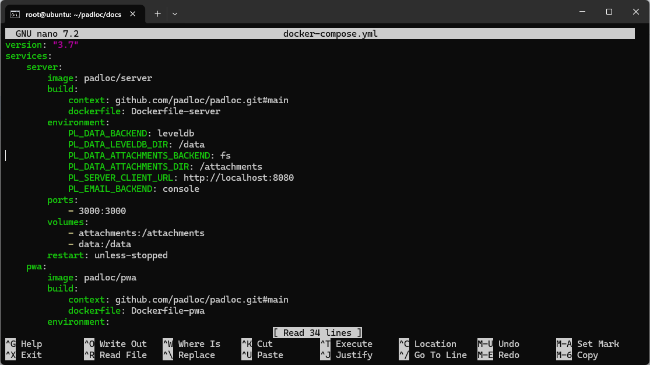Image resolution: width=650 pixels, height=365 pixels.
Task: Click the terminal icon in the tab
Action: point(15,14)
